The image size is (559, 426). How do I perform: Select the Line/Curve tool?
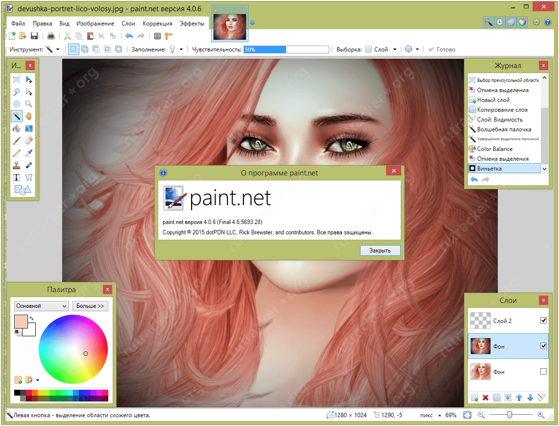[29, 177]
